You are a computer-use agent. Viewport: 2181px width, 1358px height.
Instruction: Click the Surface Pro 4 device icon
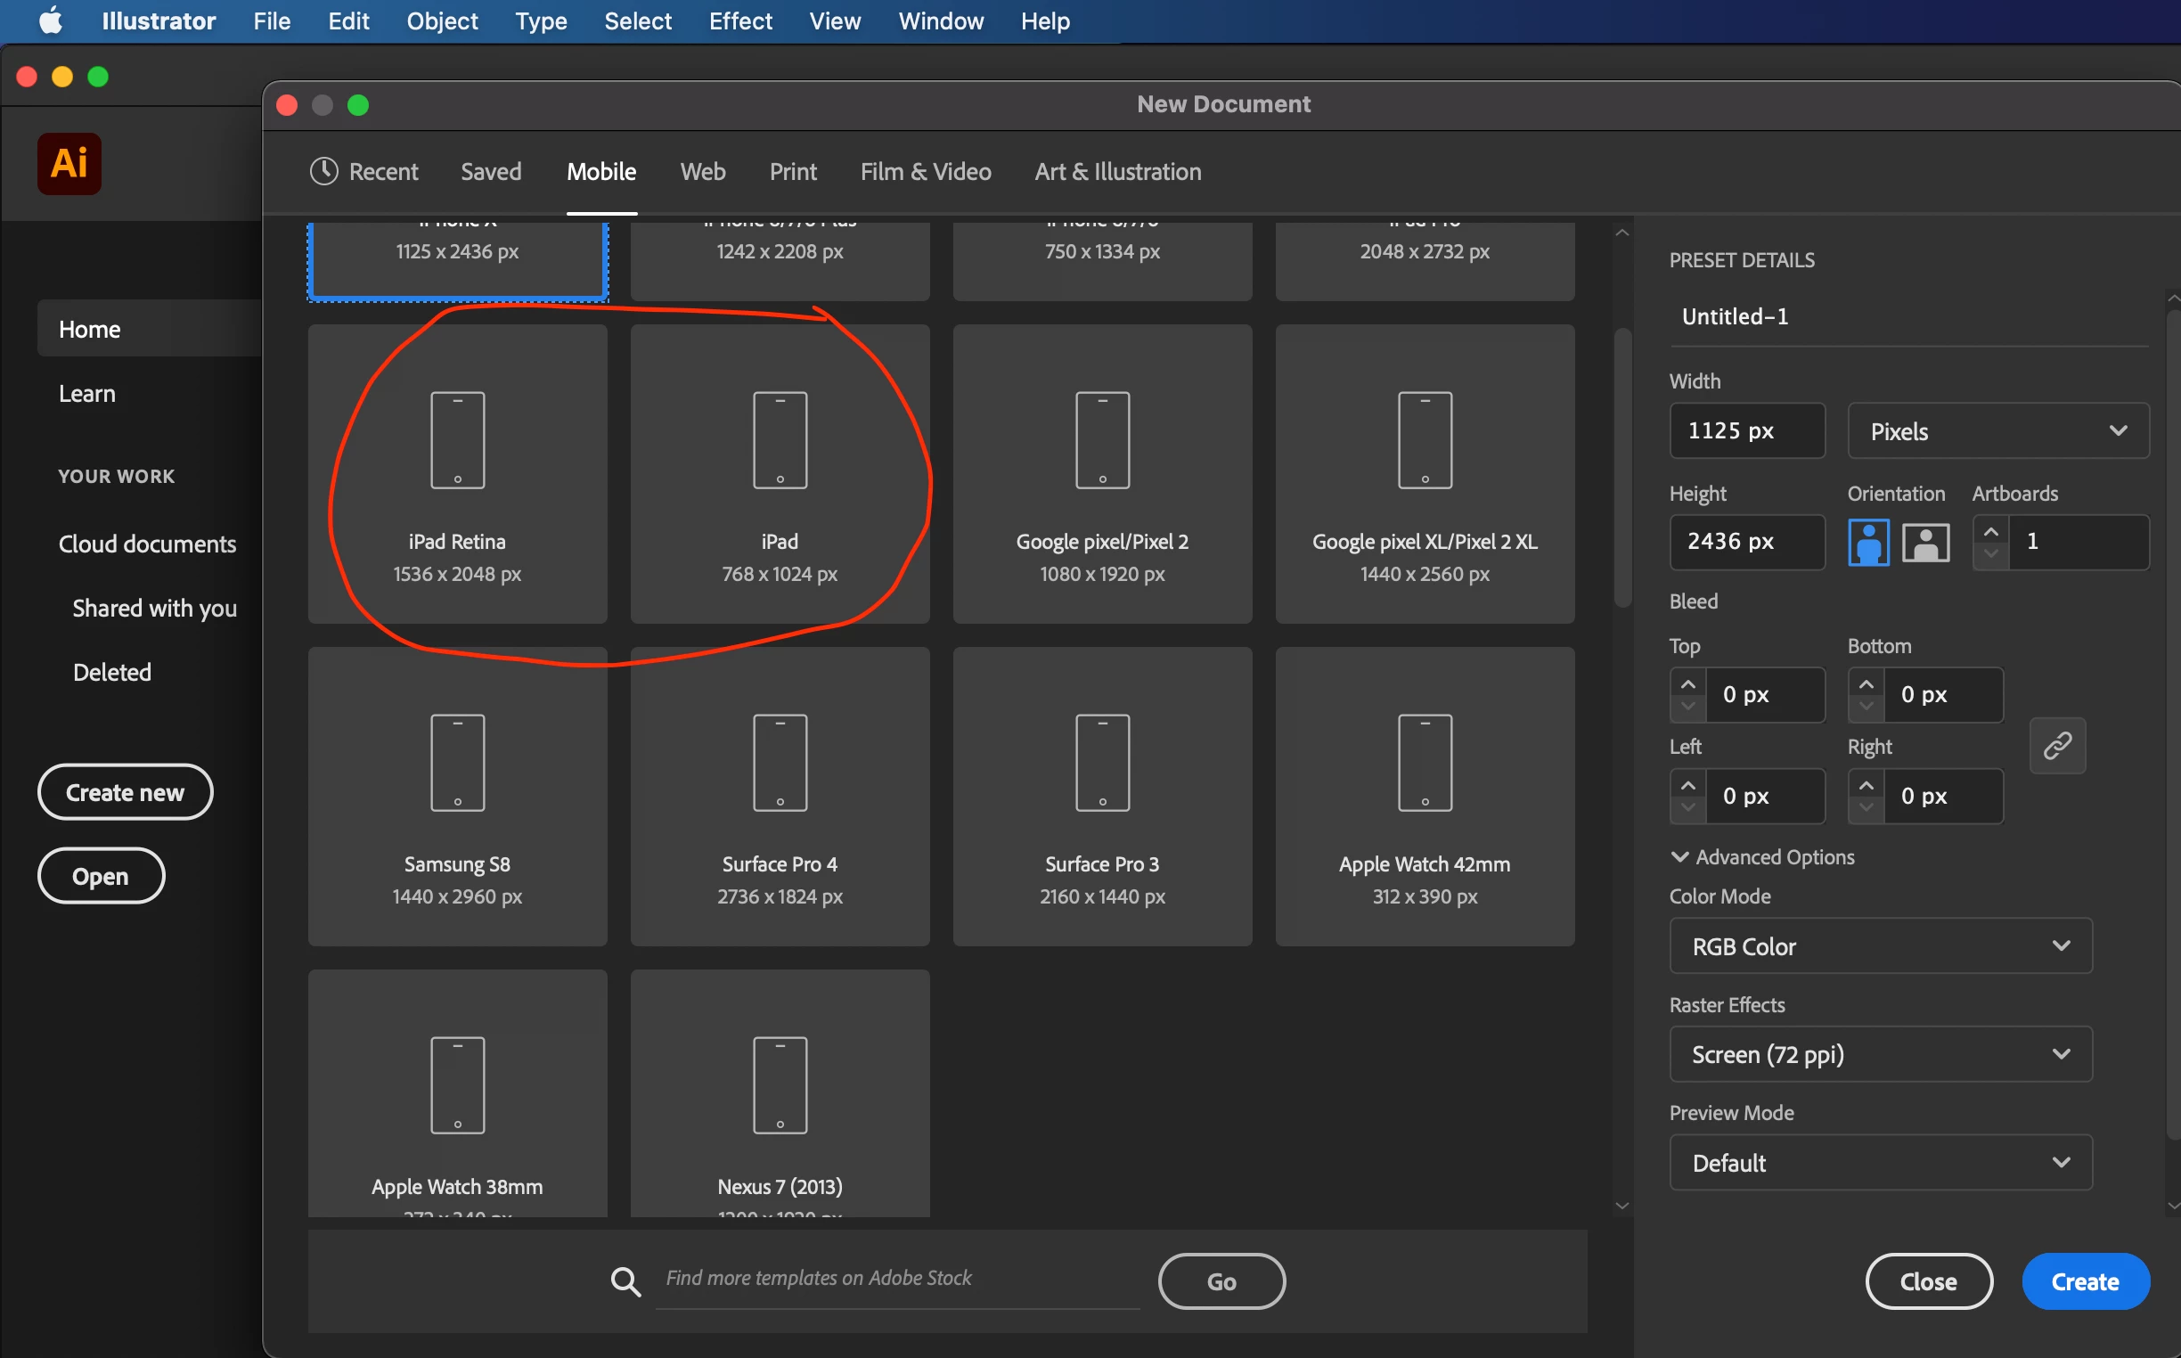[780, 764]
